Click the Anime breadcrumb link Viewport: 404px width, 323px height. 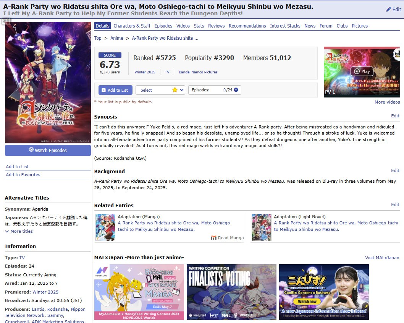click(x=117, y=38)
